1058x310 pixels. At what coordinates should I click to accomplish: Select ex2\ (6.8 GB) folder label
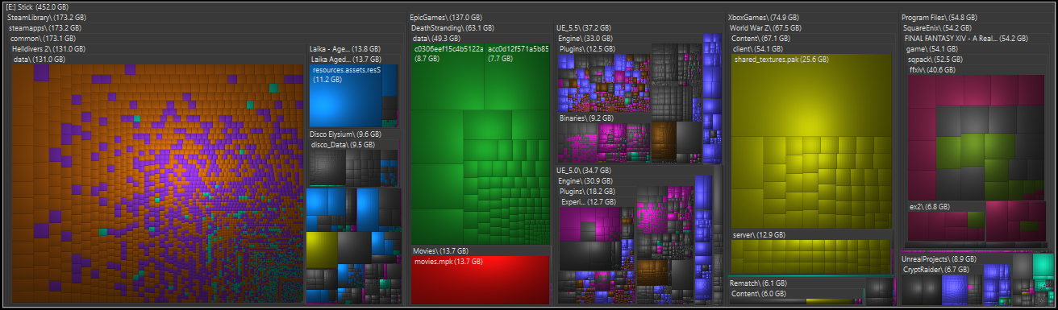pos(930,206)
